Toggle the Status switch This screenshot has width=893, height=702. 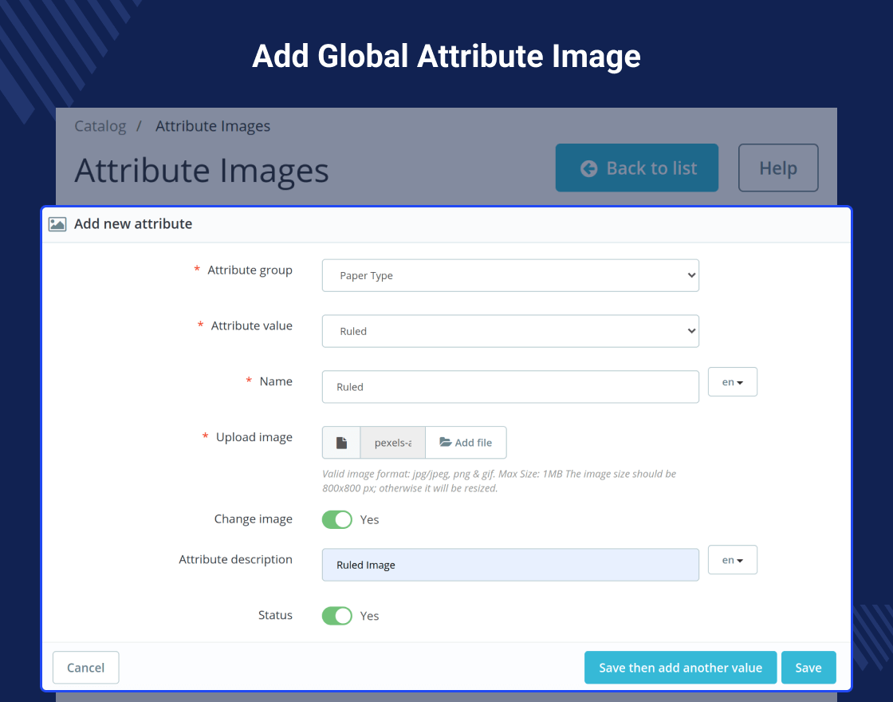(x=337, y=615)
